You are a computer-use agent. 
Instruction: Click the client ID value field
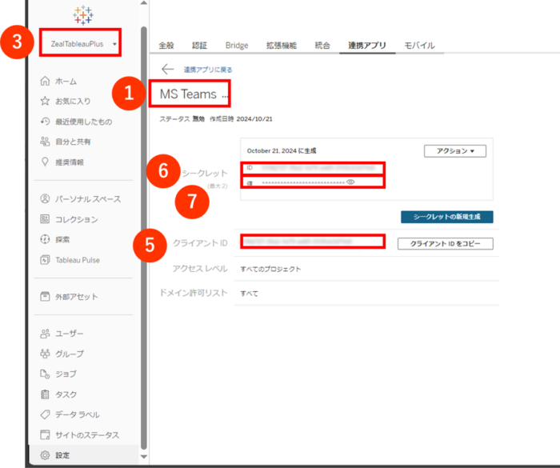pyautogui.click(x=313, y=242)
